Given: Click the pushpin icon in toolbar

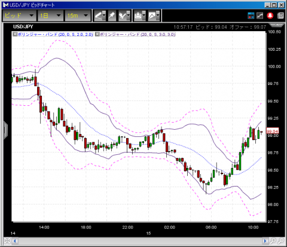Looking at the screenshot, I should (112, 16).
